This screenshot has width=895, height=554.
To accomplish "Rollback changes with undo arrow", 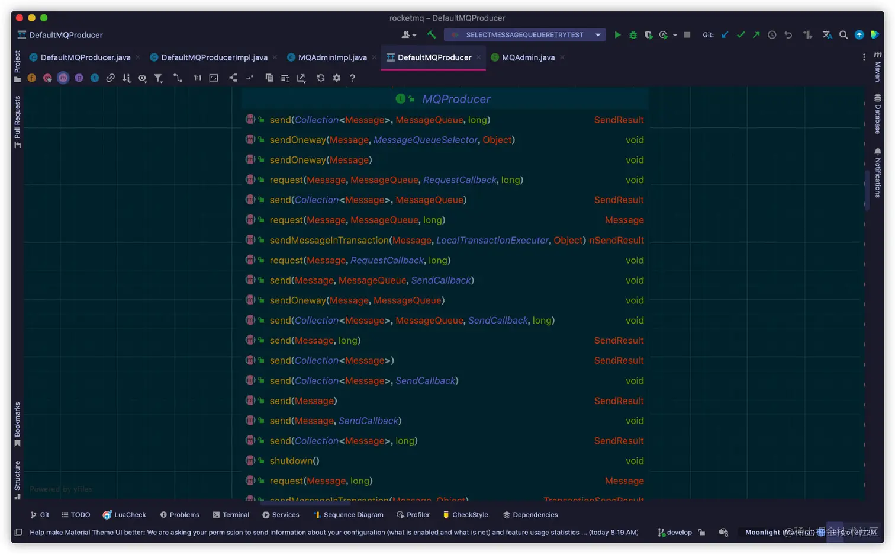I will point(788,35).
